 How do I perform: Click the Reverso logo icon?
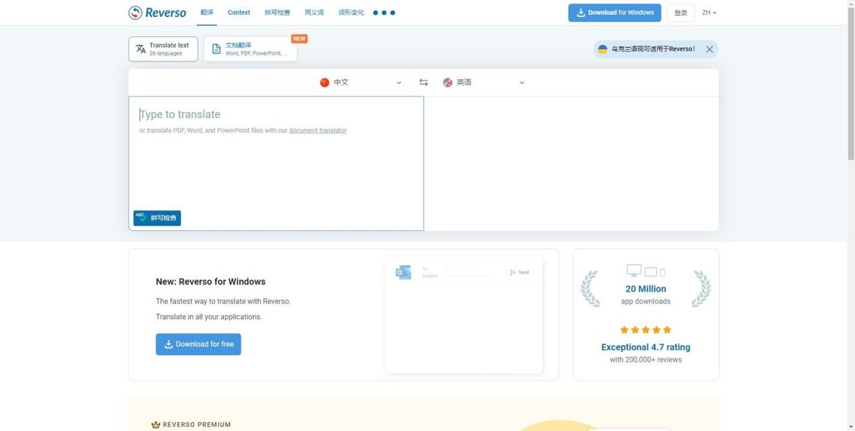click(135, 13)
